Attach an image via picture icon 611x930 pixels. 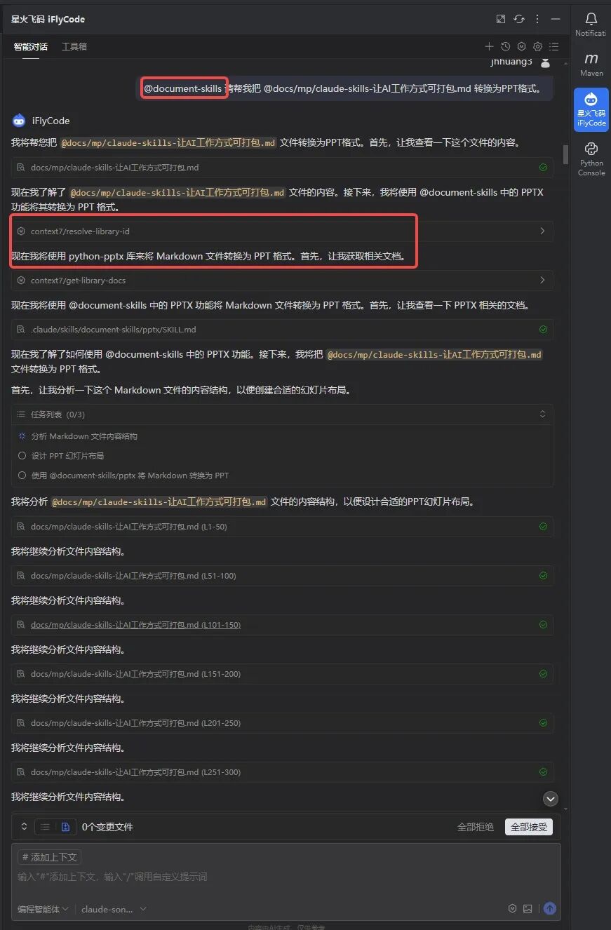[x=528, y=908]
